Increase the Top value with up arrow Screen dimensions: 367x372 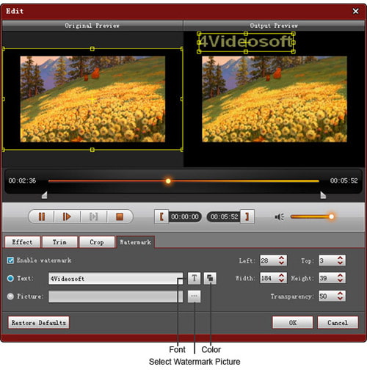[x=340, y=258]
